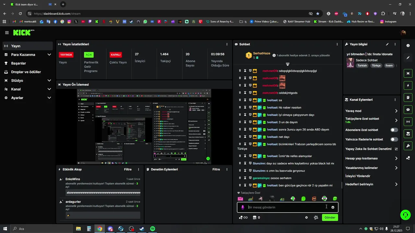Viewport: 415px width, 233px height.
Task: Toggle Abonelere özel sohbet switch
Action: 394,130
